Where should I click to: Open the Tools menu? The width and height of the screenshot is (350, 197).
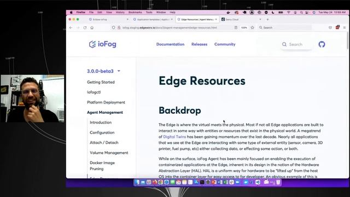tap(149, 13)
